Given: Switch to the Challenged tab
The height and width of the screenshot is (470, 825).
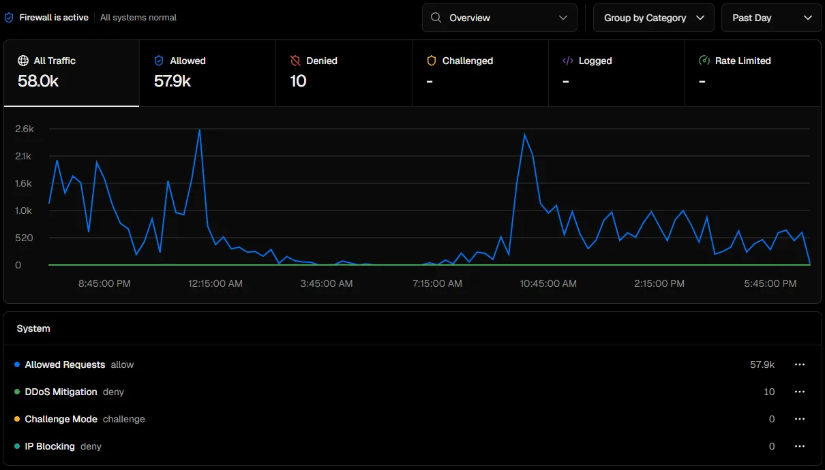Looking at the screenshot, I should click(x=481, y=73).
